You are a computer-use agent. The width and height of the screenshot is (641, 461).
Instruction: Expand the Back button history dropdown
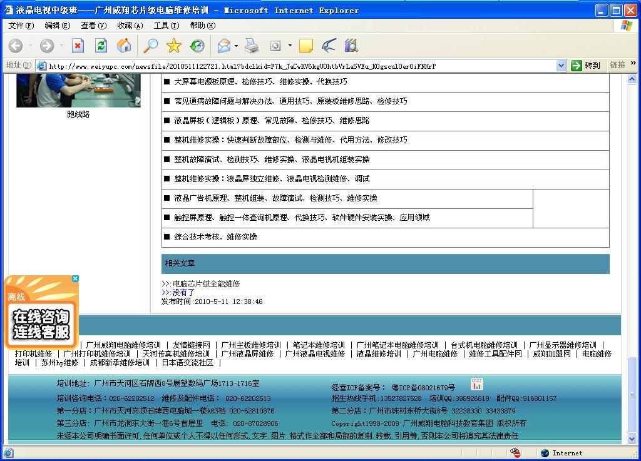(x=29, y=46)
